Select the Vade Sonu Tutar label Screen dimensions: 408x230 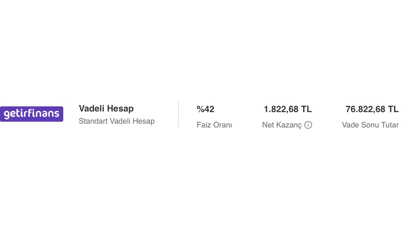click(370, 125)
